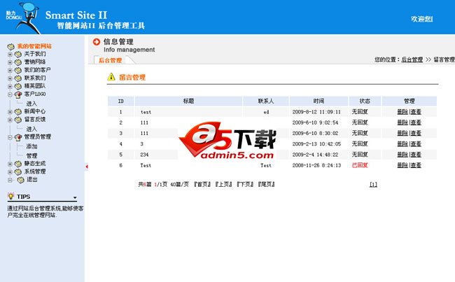Select the 退出 menu entry

pos(32,180)
